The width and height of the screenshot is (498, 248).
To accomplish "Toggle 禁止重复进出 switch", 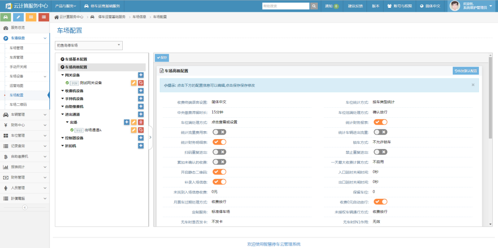I will 380,152.
